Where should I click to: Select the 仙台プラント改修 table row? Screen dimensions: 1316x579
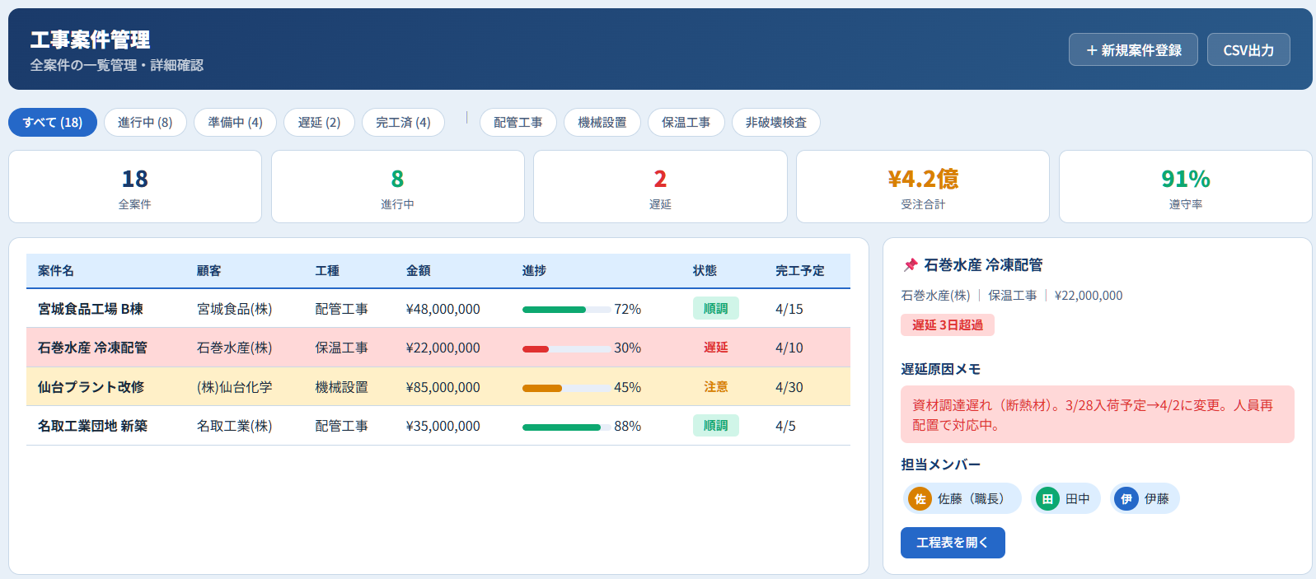(438, 387)
